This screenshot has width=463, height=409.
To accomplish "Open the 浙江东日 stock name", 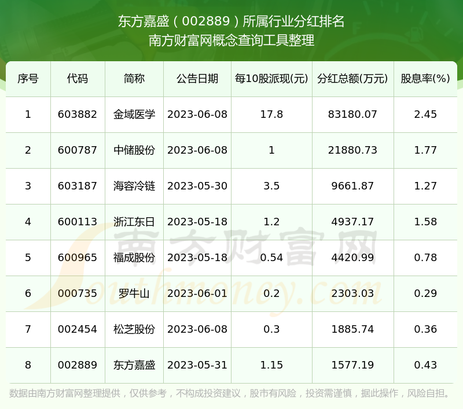I will coord(134,222).
